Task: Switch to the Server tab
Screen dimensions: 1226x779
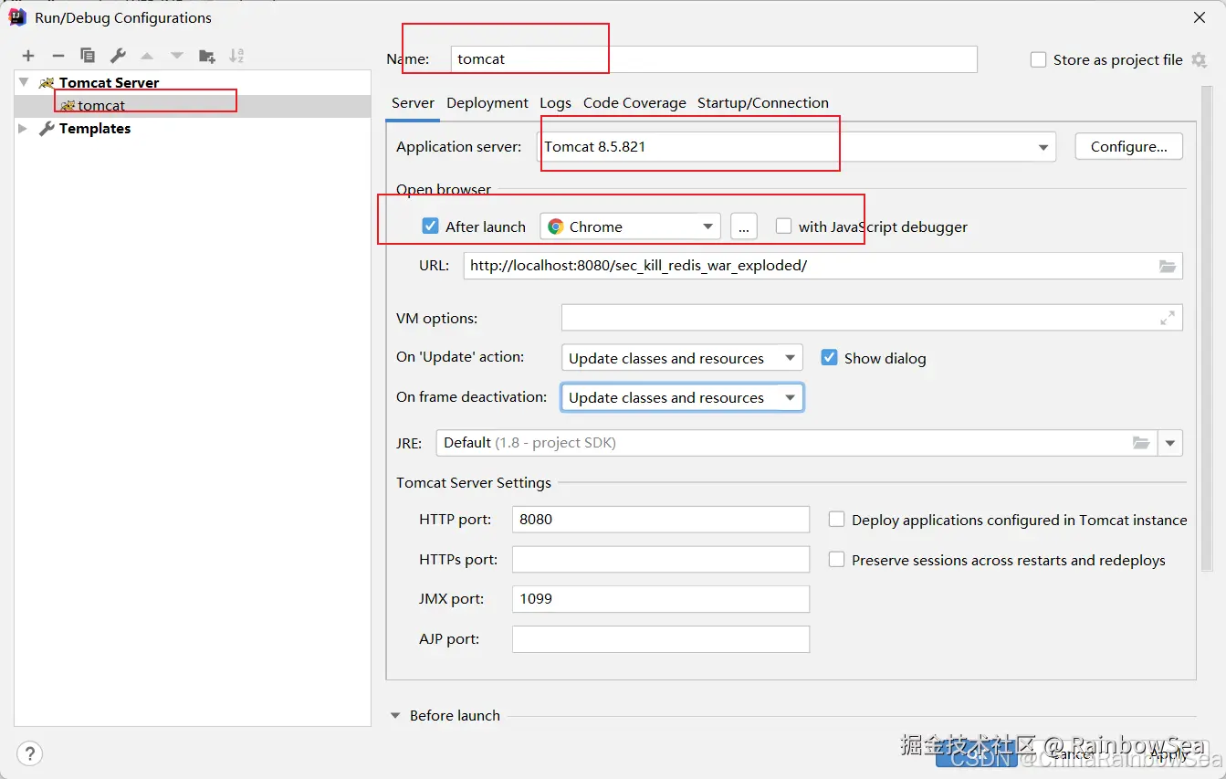Action: coord(413,102)
